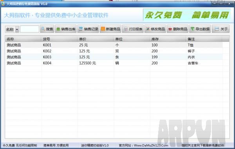Open official website Www.DaMuZhi123.Com link

151,145
